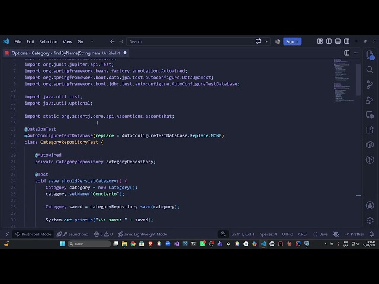Screen dimensions: 379x284
Task: Open the View menu
Action: click(68, 41)
